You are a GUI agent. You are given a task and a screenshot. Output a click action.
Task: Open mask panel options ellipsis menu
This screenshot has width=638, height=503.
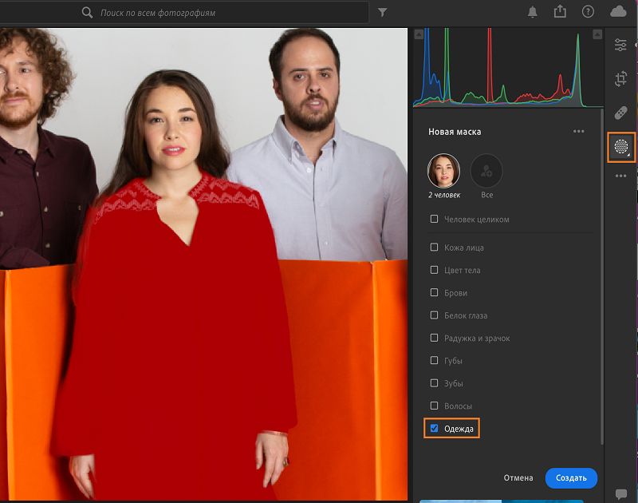tap(579, 131)
